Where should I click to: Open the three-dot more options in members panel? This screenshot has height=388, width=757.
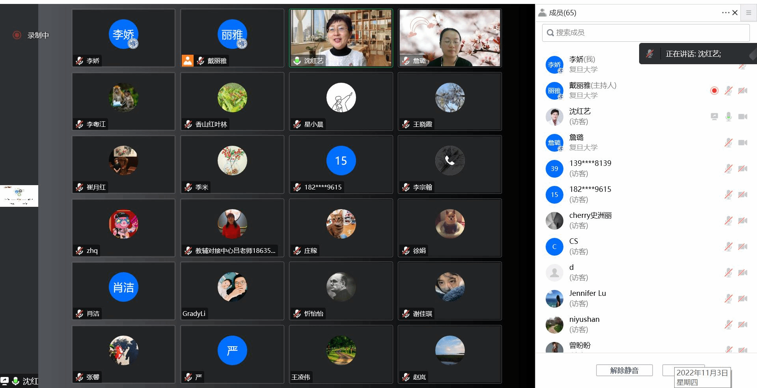point(725,13)
